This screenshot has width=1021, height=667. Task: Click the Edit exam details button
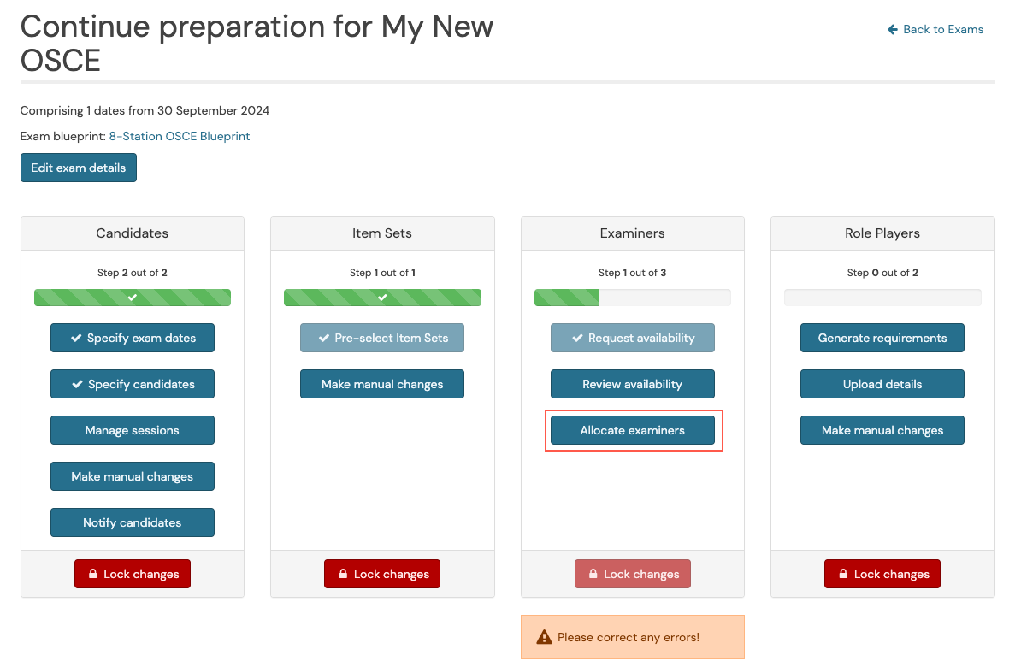78,168
